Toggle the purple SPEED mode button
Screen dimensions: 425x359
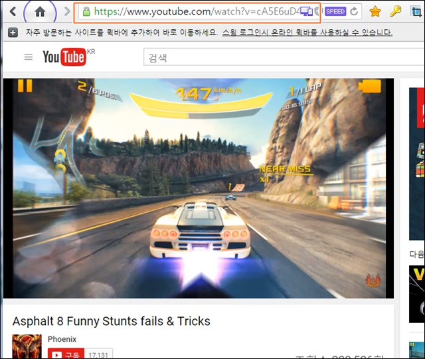pos(335,11)
